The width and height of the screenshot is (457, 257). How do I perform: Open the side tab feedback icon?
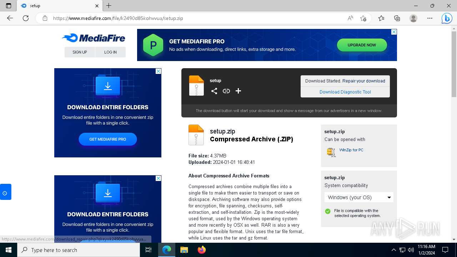pos(5,192)
